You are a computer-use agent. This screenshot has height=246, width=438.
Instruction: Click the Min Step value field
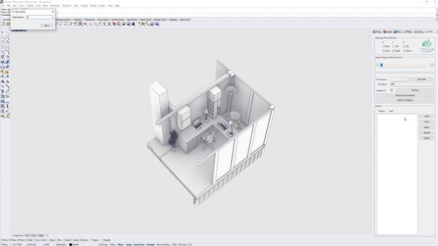pos(412,84)
